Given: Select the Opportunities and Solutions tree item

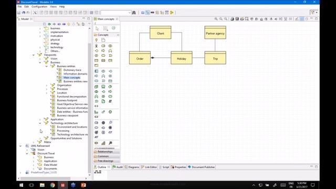Looking at the screenshot, I should coord(66,139).
